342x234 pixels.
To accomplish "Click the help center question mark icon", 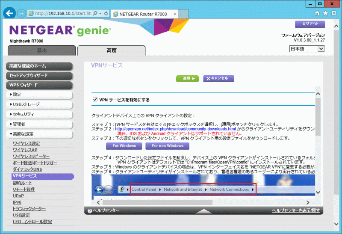I will [x=90, y=211].
